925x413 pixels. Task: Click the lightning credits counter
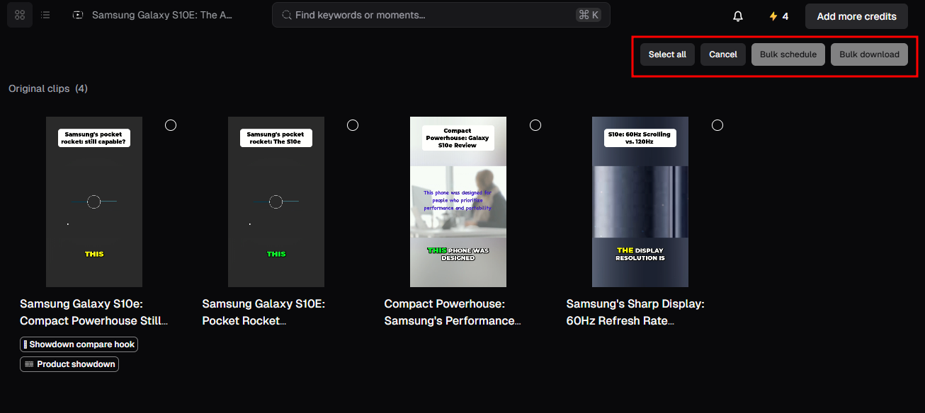778,16
